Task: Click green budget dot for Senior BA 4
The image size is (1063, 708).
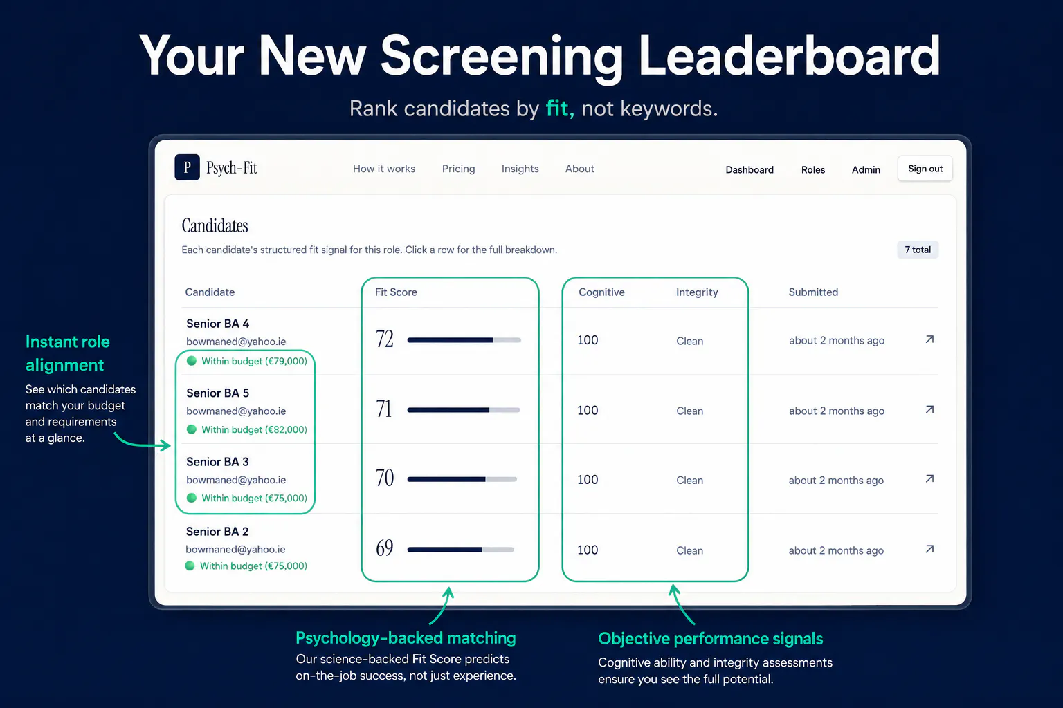Action: click(x=192, y=361)
